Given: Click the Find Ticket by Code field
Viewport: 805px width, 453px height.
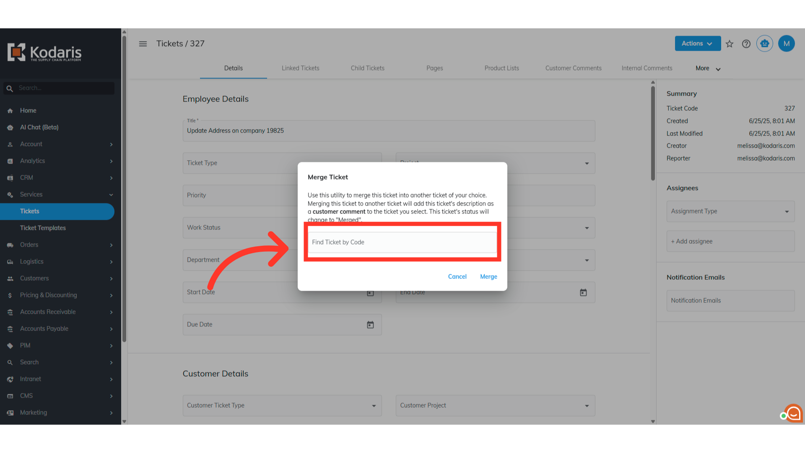Looking at the screenshot, I should tap(402, 242).
